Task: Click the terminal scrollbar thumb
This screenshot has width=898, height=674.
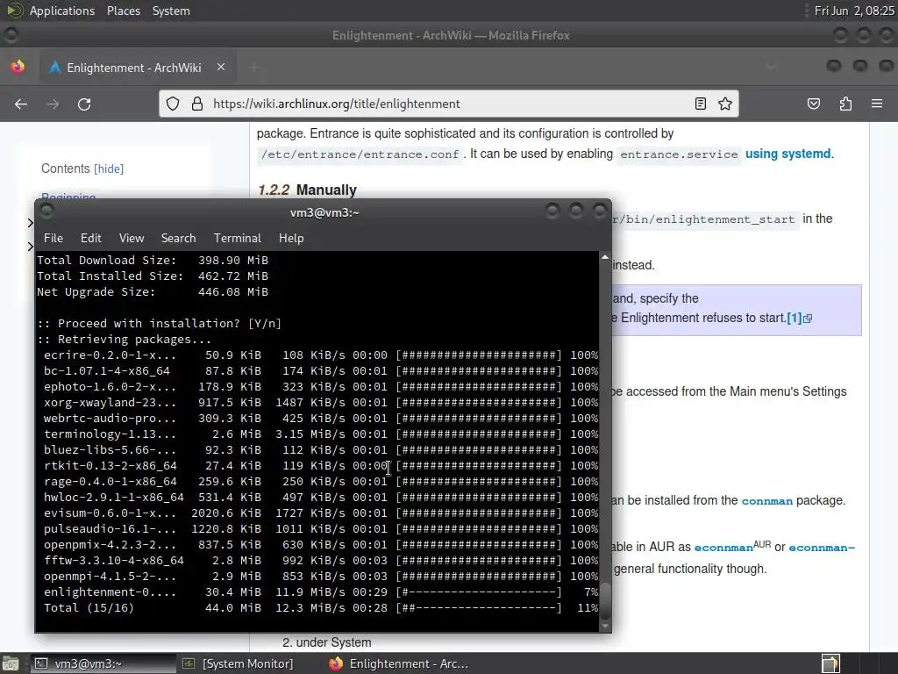Action: pos(605,600)
